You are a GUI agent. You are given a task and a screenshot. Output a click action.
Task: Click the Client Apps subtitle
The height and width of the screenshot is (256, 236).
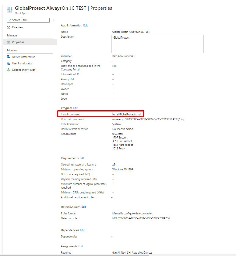coord(21,13)
